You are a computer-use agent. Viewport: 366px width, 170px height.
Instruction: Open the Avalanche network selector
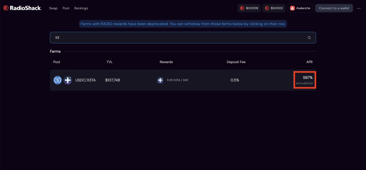point(300,8)
